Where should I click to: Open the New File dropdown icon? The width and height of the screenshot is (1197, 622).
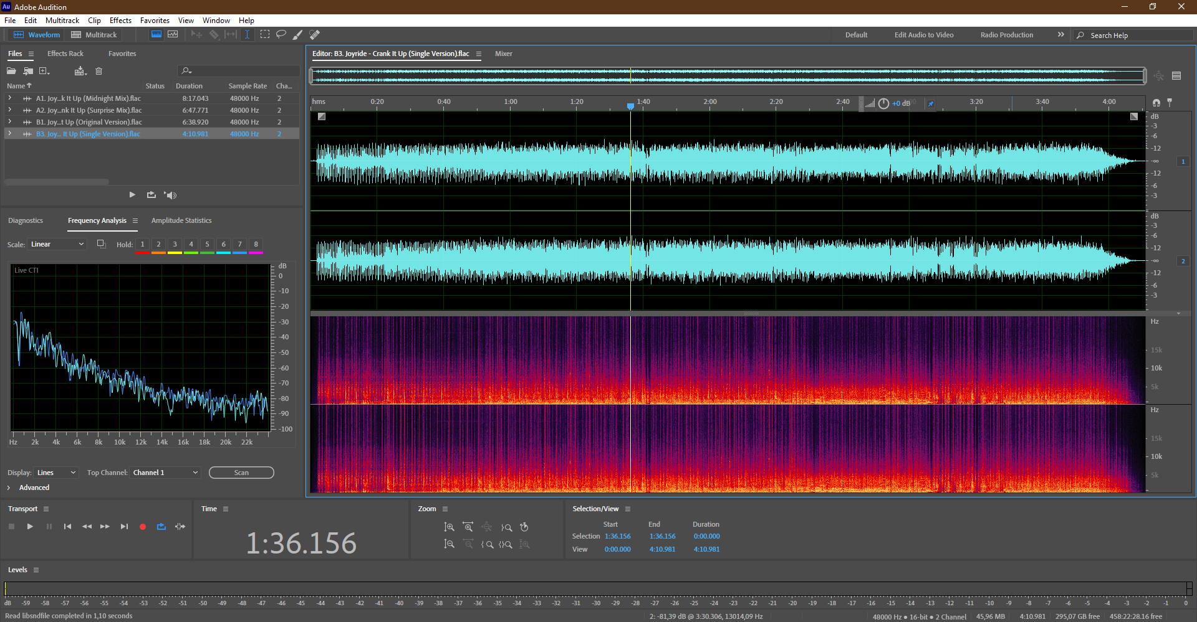tap(44, 71)
